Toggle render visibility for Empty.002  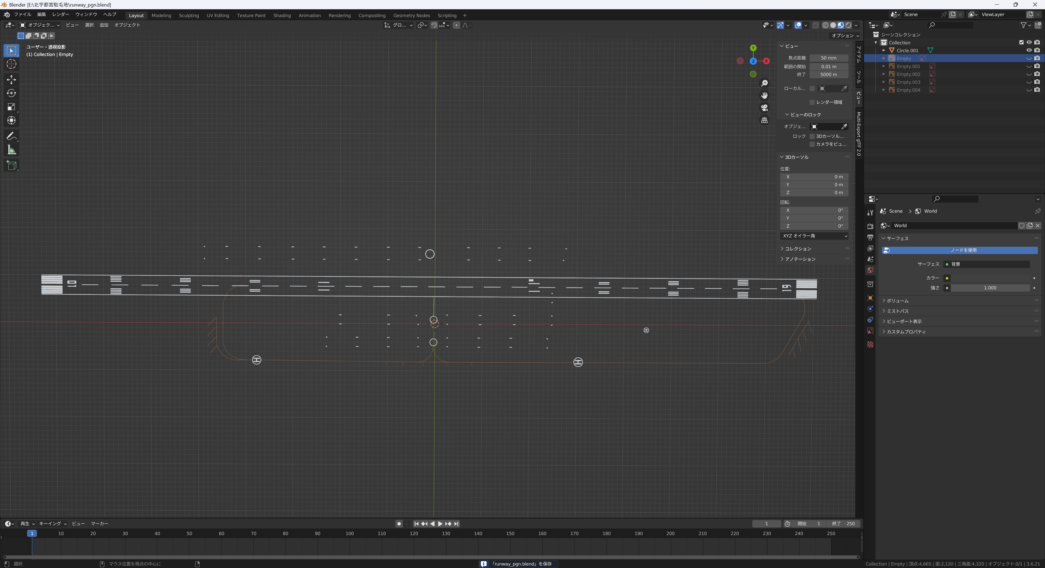(1037, 74)
